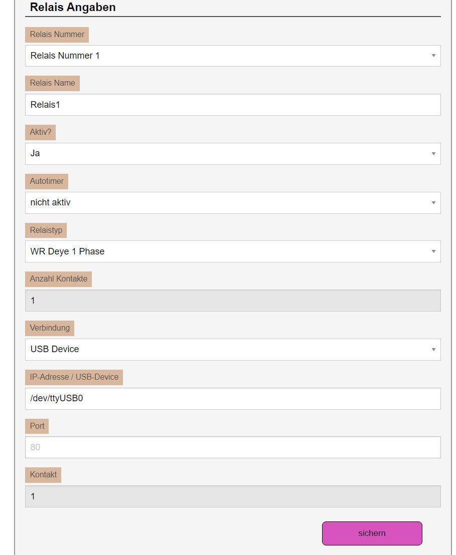Image resolution: width=456 pixels, height=555 pixels.
Task: Expand the Relaistyp dropdown showing WR Deye
Action: 233,251
